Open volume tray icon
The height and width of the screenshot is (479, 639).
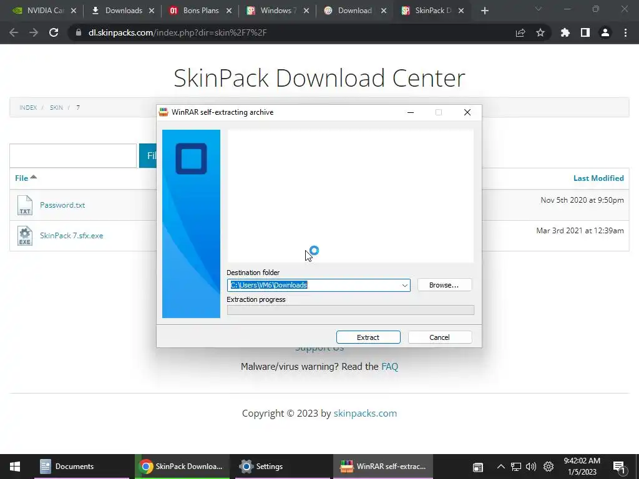point(531,467)
